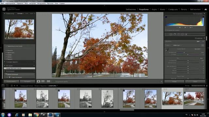
Task: Check the original photo checkbox under the histogram
Action: [x=166, y=30]
